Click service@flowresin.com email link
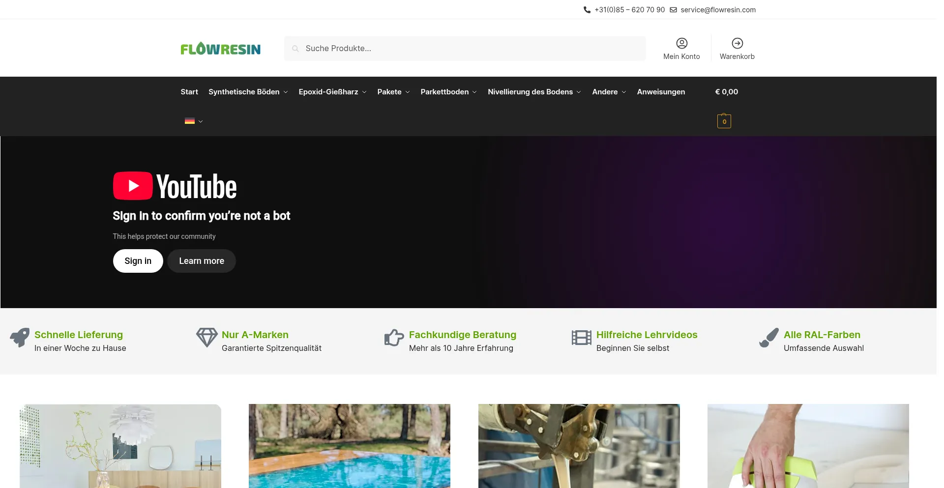944x488 pixels. click(718, 10)
